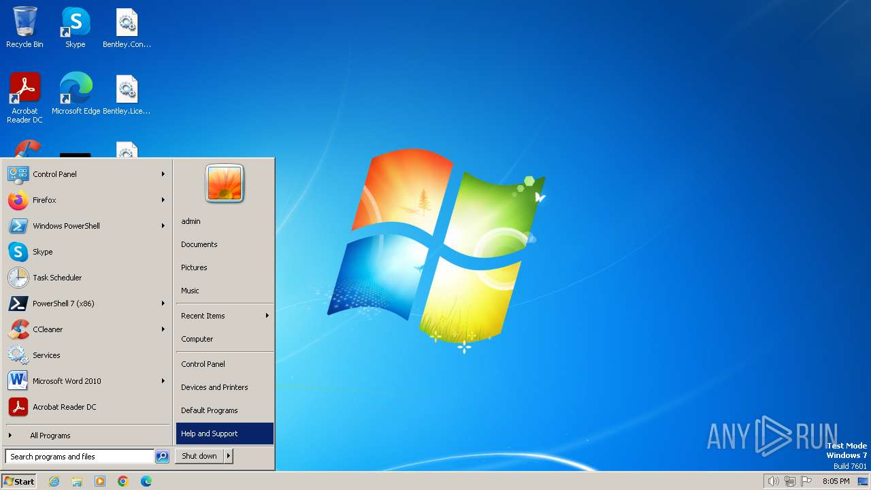The image size is (871, 490).
Task: Open Microsoft Edge on taskbar
Action: 146,481
